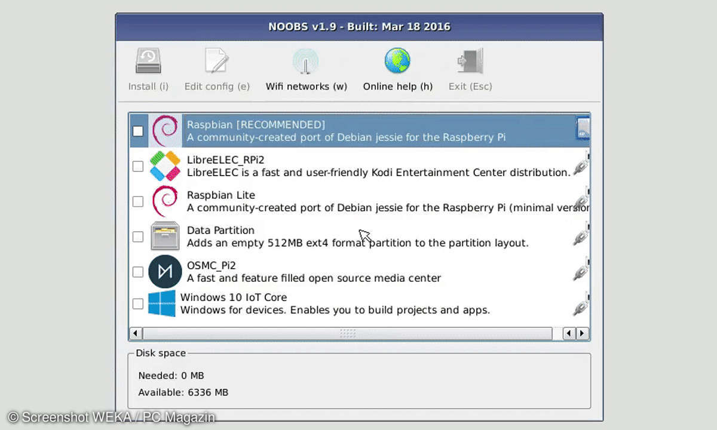Screen dimensions: 717x430
Task: Click the 'Windows 10 IoT Core' title text
Action: (234, 297)
